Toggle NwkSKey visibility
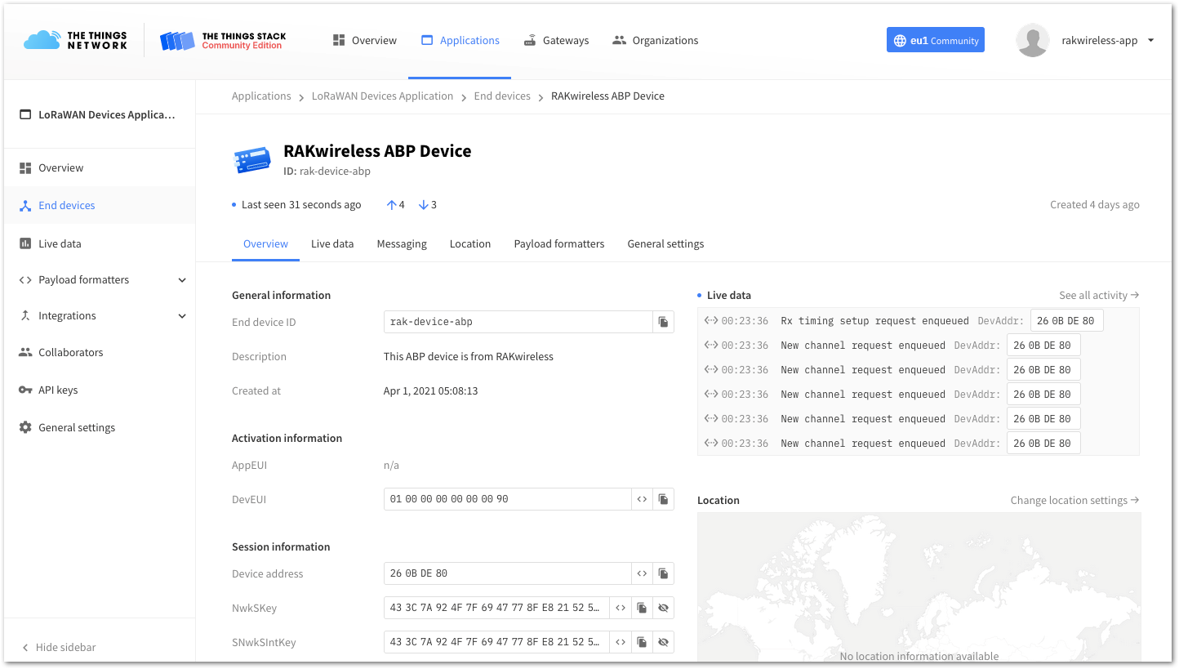 (x=664, y=608)
